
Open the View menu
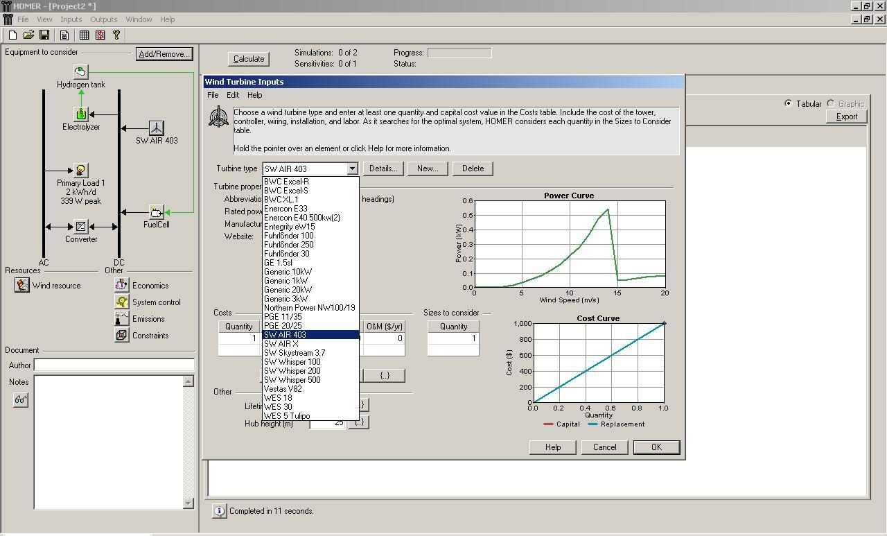[44, 19]
